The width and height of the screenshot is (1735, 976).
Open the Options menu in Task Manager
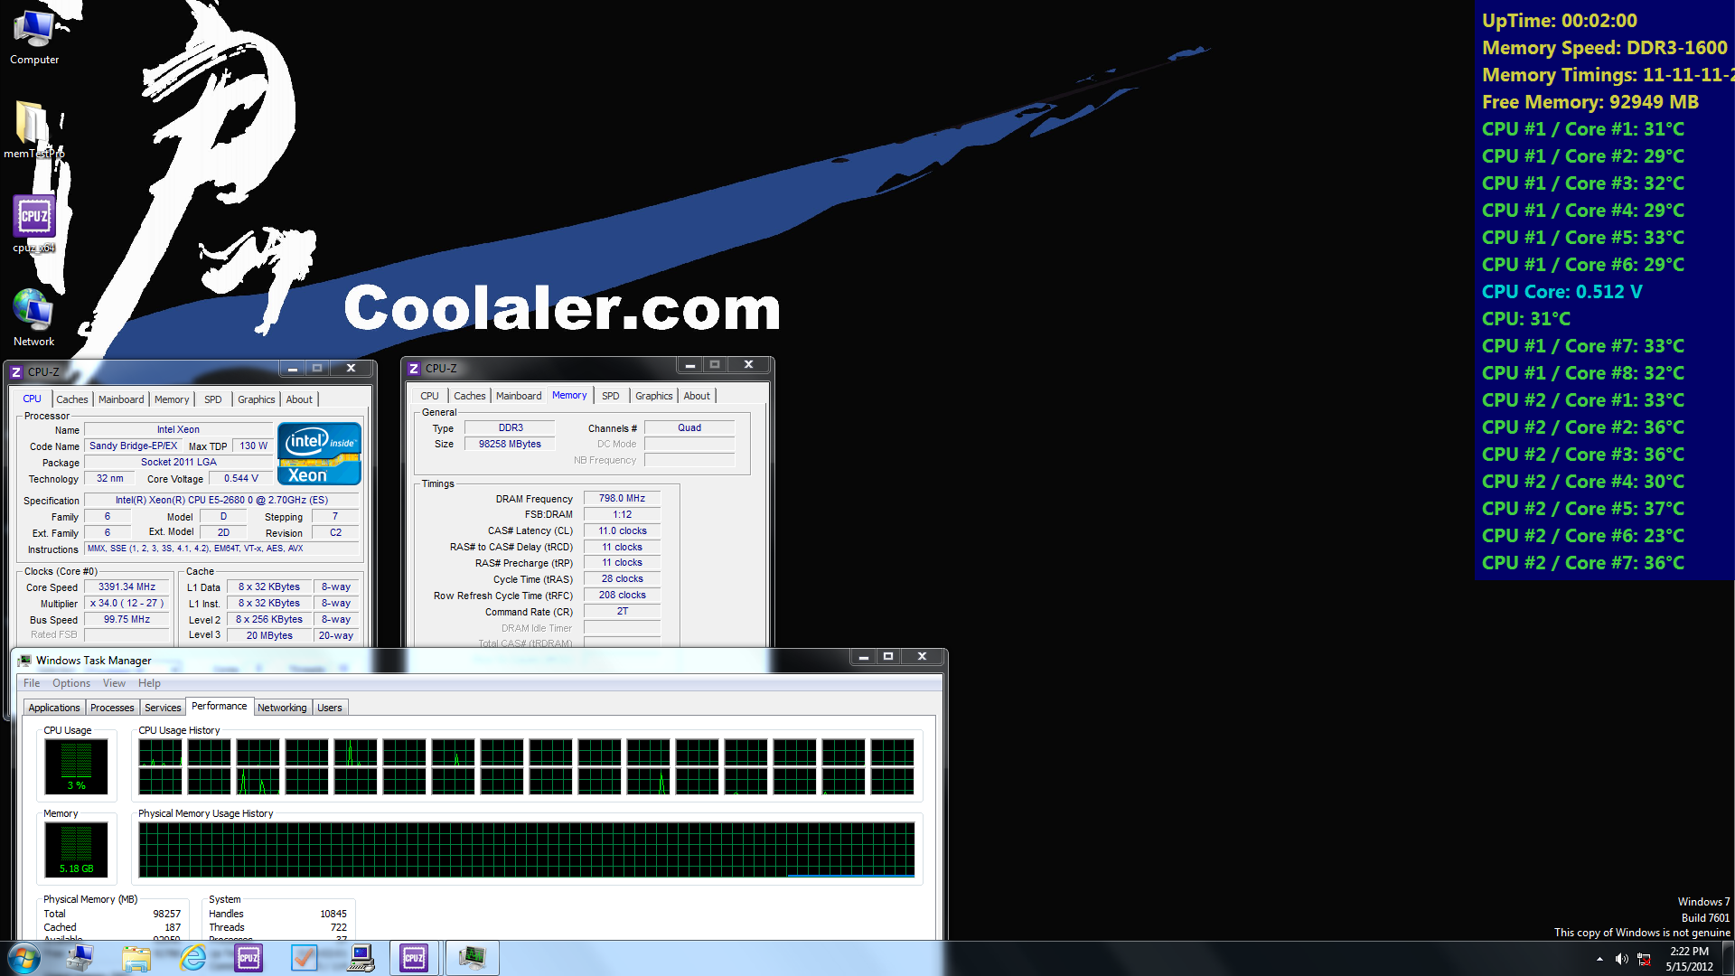click(71, 683)
